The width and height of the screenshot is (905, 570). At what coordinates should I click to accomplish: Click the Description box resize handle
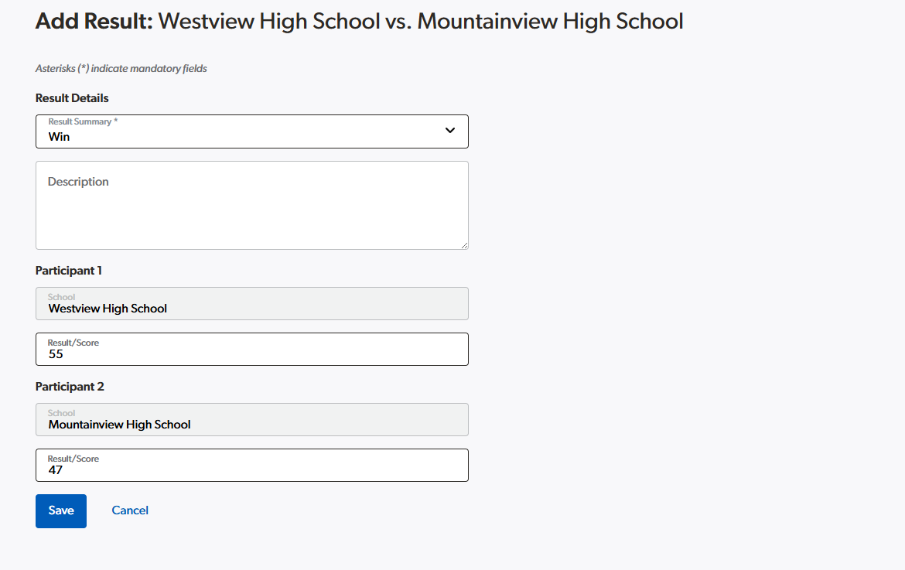pyautogui.click(x=464, y=245)
